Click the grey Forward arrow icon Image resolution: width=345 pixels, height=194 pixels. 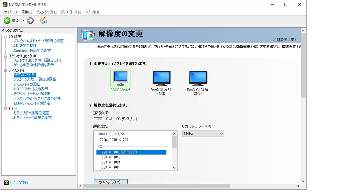(x=30, y=21)
